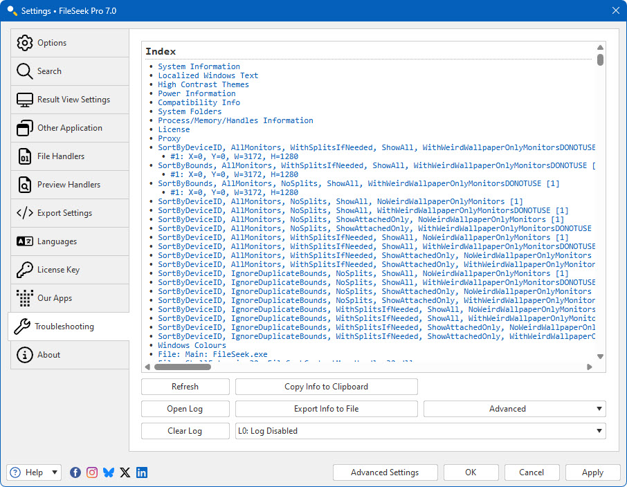Open the Facebook link icon
This screenshot has width=627, height=487.
pyautogui.click(x=75, y=472)
